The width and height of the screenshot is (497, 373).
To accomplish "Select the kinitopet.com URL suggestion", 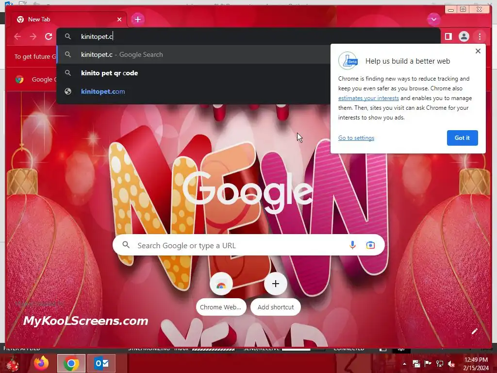I will coord(193,91).
